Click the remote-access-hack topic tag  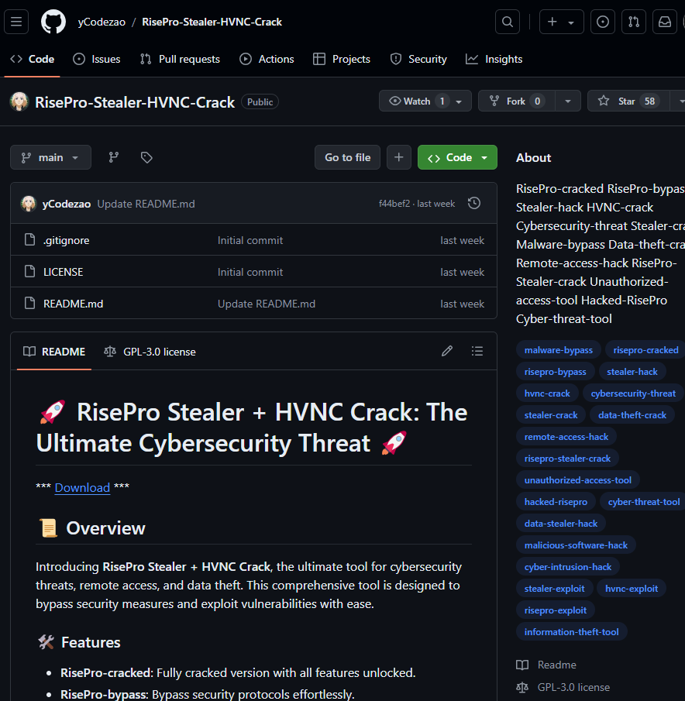click(x=566, y=437)
